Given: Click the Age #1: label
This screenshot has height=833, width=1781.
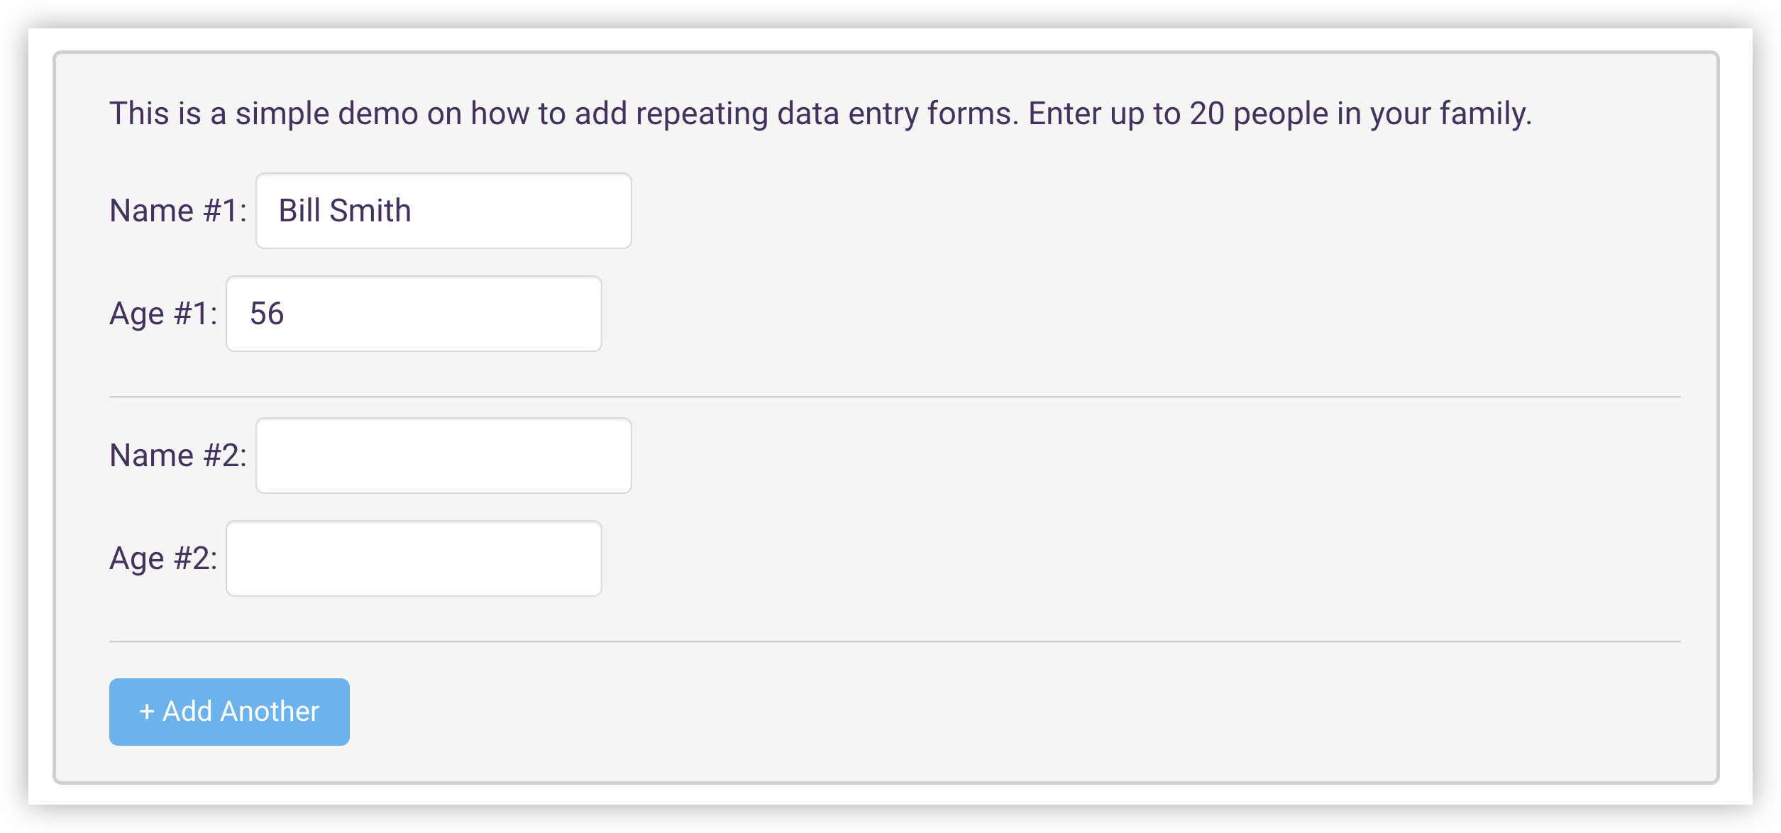Looking at the screenshot, I should point(163,314).
